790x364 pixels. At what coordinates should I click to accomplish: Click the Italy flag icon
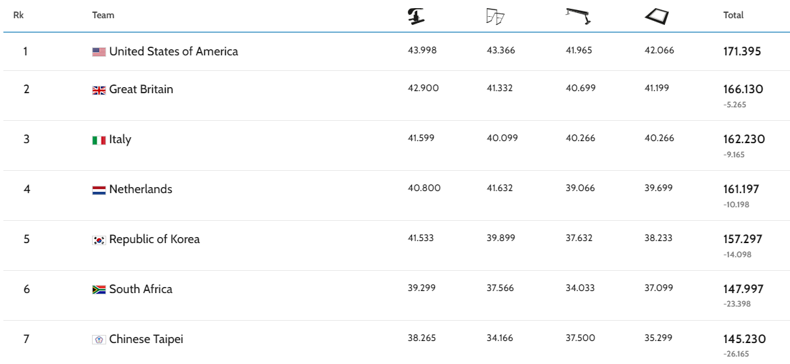point(99,140)
